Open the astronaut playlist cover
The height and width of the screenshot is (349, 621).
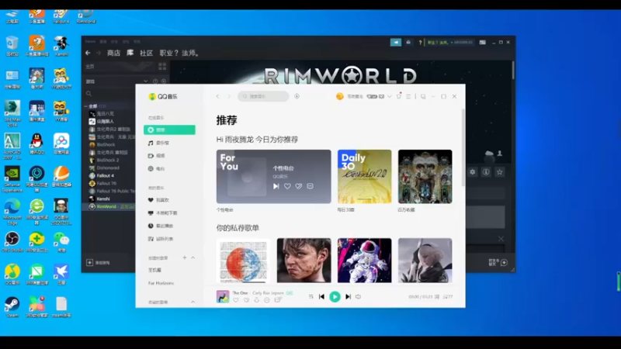point(364,261)
